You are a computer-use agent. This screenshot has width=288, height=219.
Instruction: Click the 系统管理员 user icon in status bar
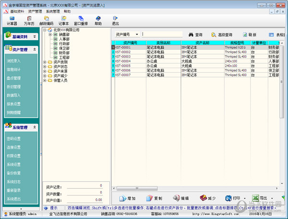(x=6, y=214)
